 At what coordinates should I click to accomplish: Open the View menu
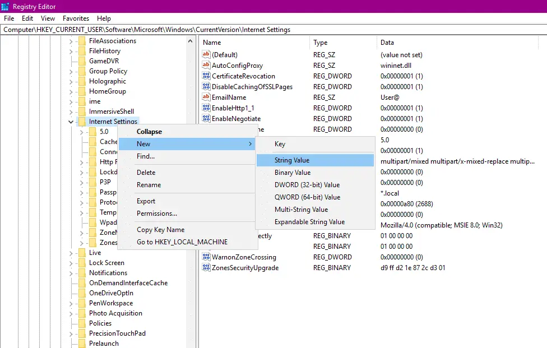(x=48, y=18)
